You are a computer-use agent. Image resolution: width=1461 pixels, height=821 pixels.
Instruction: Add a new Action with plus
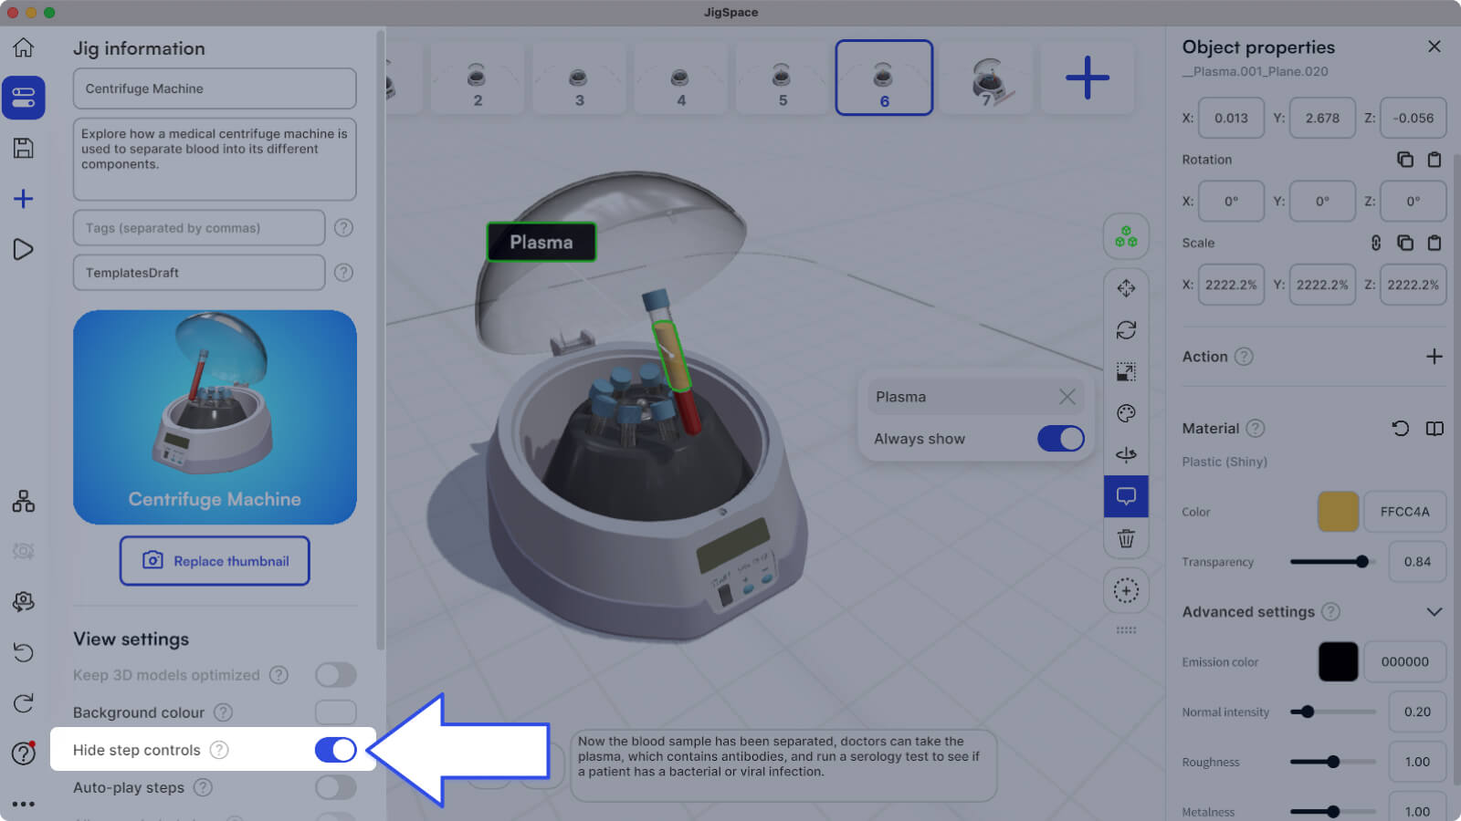(1435, 357)
